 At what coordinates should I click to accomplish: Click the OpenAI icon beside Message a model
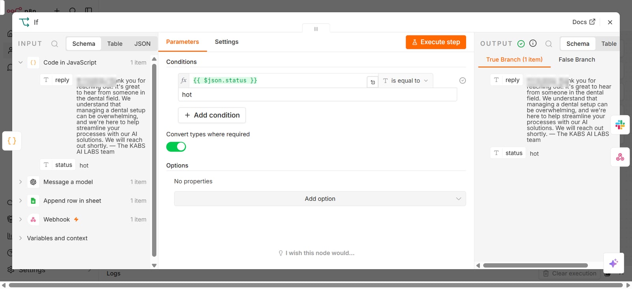(33, 182)
